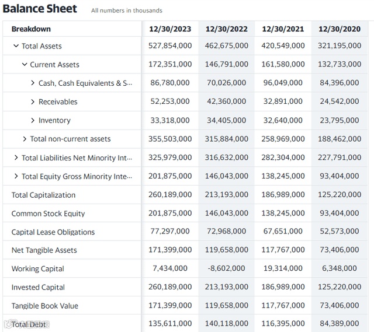The image size is (374, 332).
Task: Expand Total non-current assets row
Action: pos(25,139)
